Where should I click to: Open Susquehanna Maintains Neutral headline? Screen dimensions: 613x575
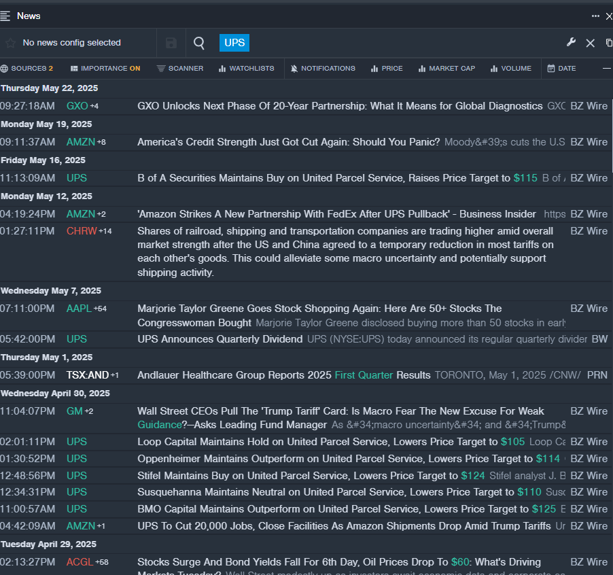click(x=339, y=491)
